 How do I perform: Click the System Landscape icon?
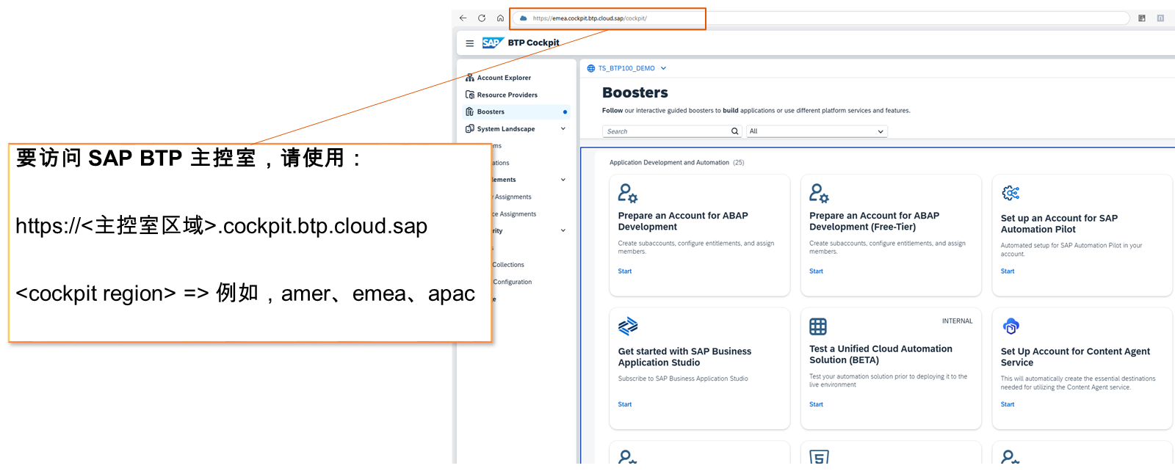(x=470, y=129)
